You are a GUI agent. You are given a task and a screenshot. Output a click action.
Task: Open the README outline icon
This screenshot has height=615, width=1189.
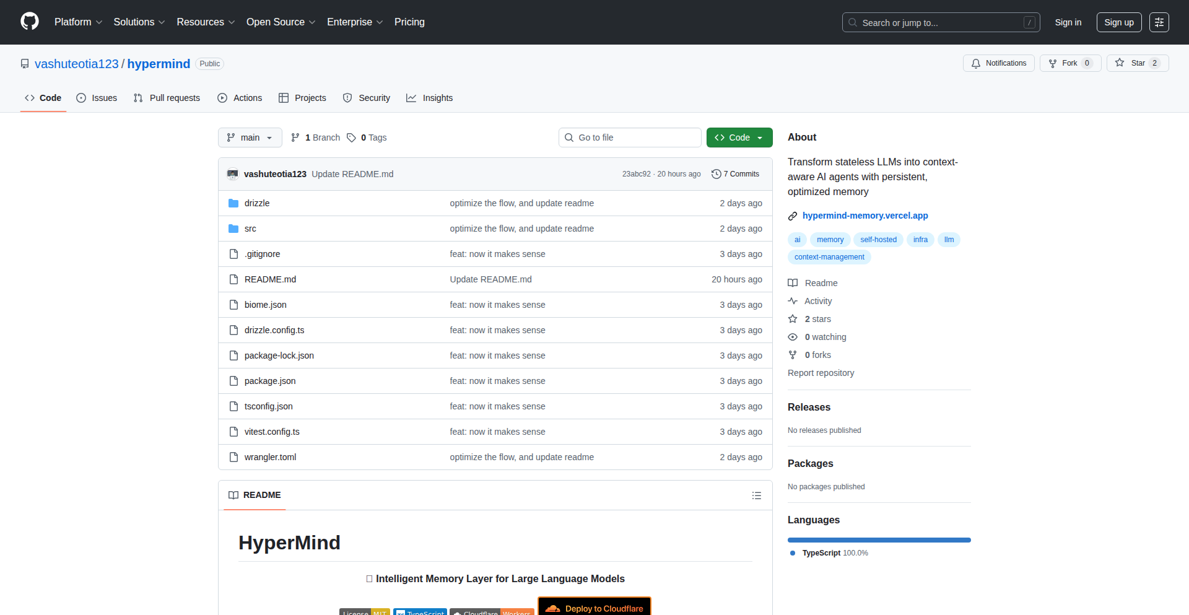click(756, 495)
